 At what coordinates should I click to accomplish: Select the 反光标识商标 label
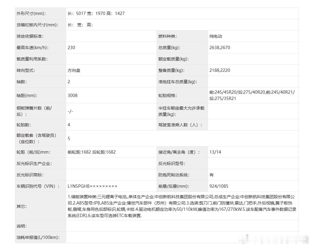(30, 175)
